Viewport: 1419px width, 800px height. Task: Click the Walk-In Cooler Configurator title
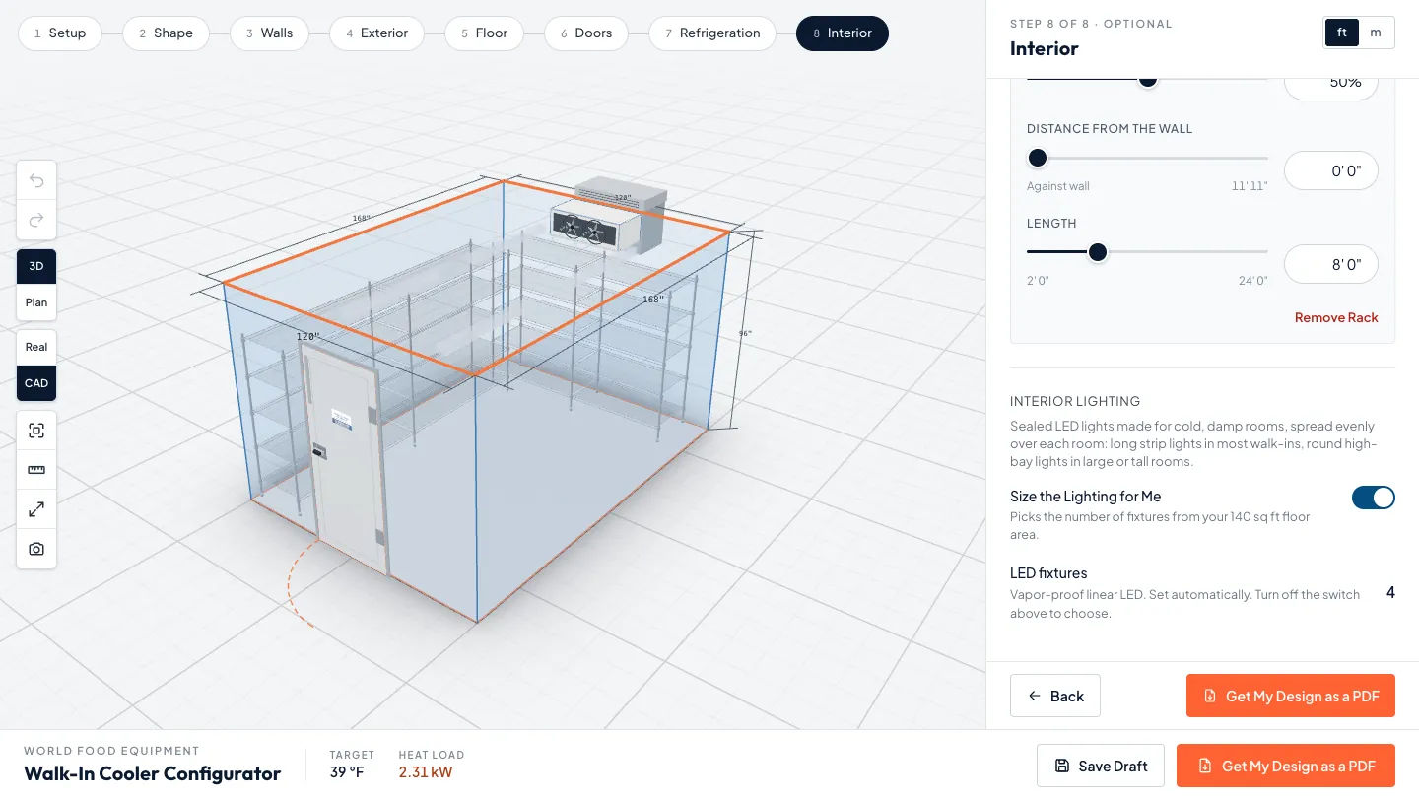153,773
